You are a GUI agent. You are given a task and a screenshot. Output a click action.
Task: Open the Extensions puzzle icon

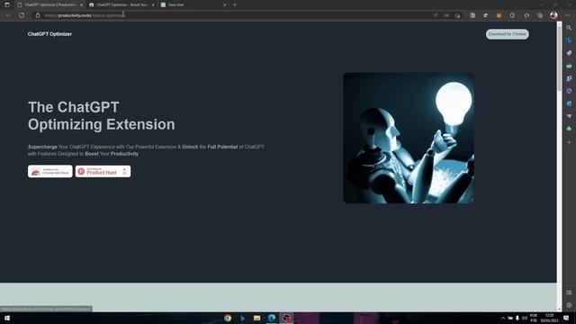[x=512, y=15]
